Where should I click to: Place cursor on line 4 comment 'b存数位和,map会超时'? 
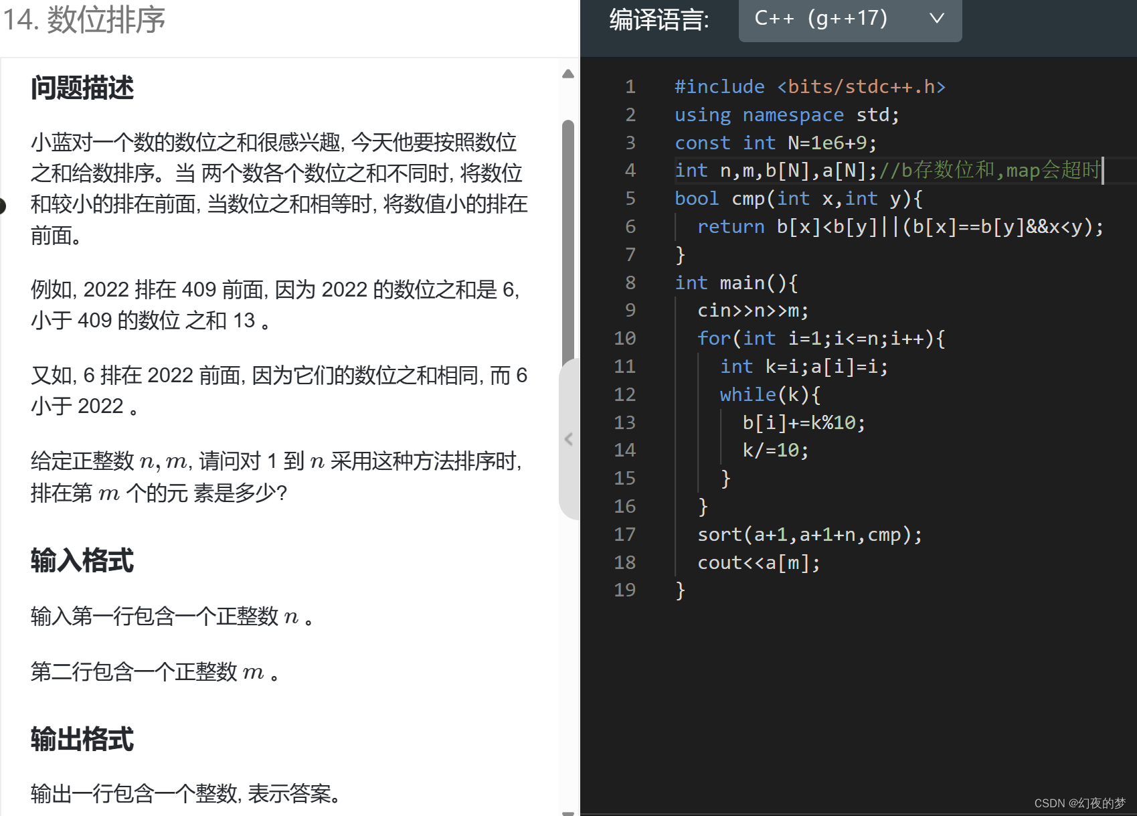click(1000, 171)
